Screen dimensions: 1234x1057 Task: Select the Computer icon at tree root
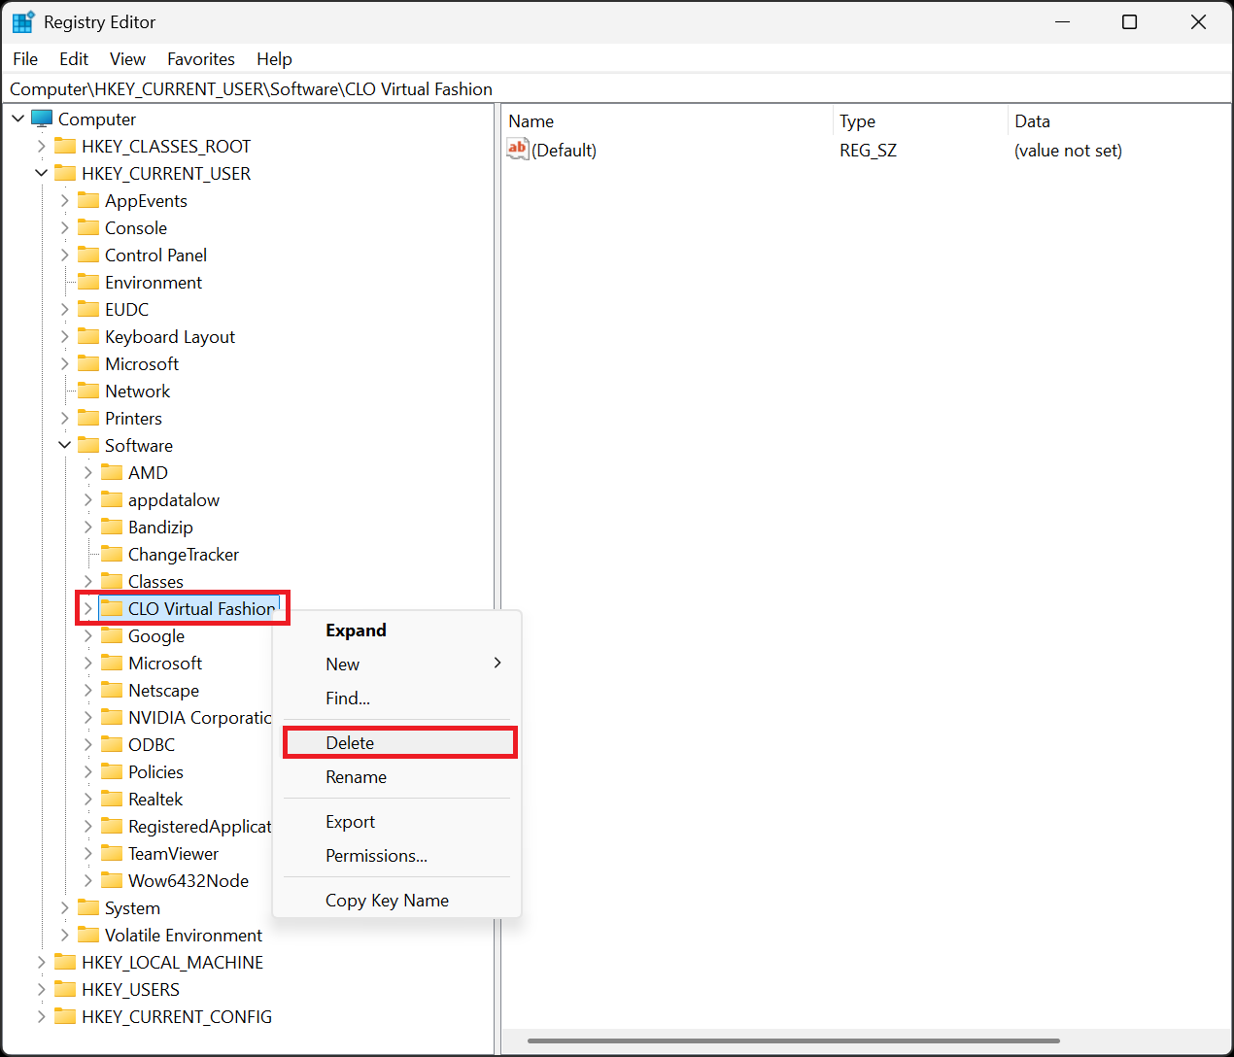coord(41,119)
